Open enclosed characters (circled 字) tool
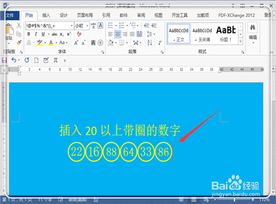Image resolution: width=276 pixels, height=204 pixels. click(x=100, y=43)
